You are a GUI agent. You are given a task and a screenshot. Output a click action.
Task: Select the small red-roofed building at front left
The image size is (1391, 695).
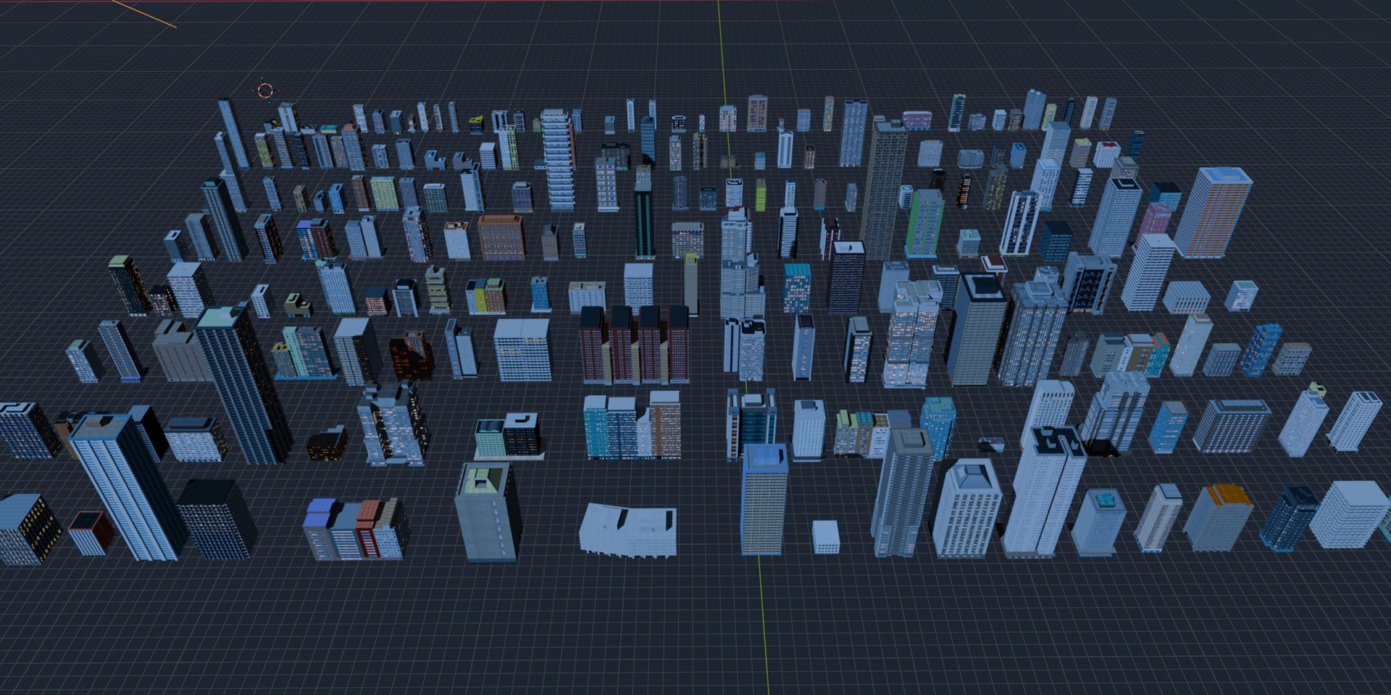pos(91,533)
